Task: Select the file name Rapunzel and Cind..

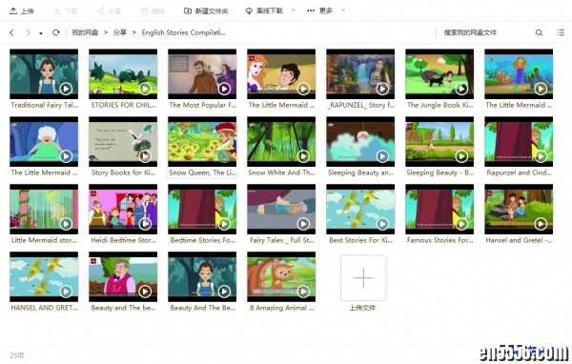Action: (x=519, y=172)
